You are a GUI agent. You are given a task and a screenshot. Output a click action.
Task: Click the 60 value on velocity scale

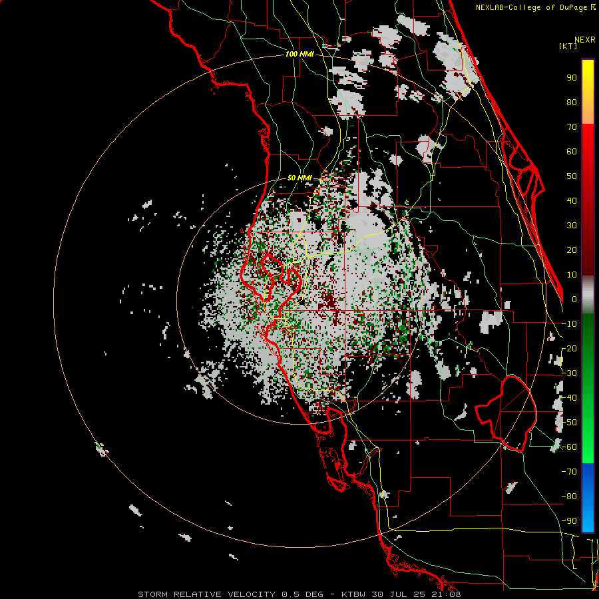coord(572,152)
